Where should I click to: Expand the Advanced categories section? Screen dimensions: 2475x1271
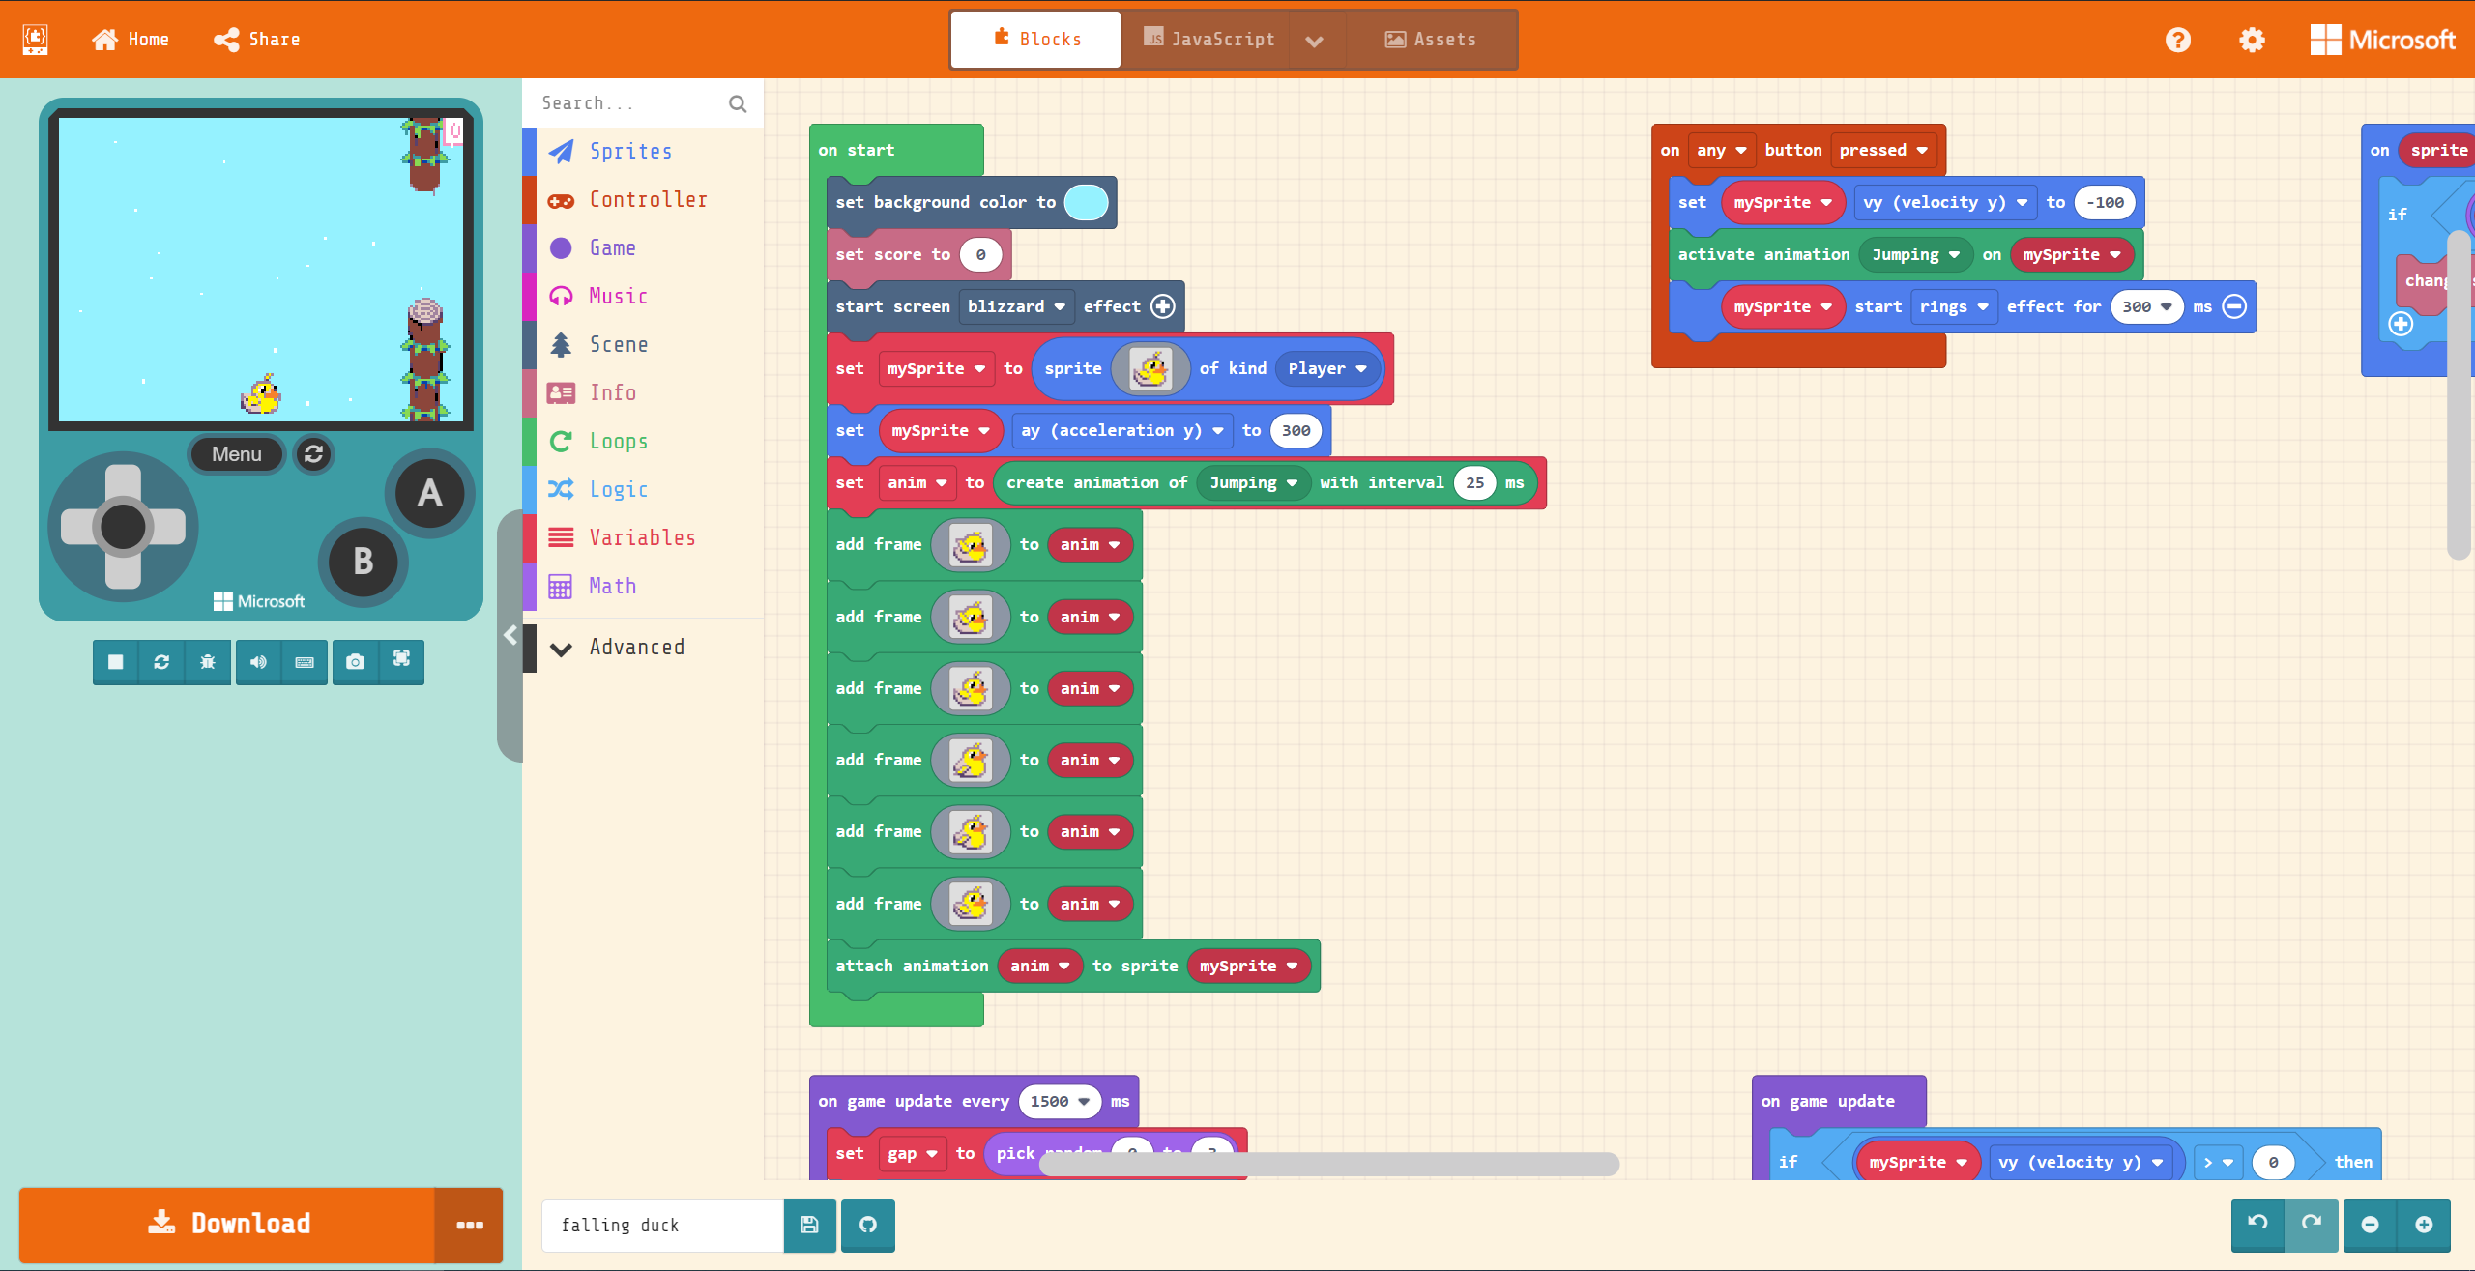pos(635,647)
